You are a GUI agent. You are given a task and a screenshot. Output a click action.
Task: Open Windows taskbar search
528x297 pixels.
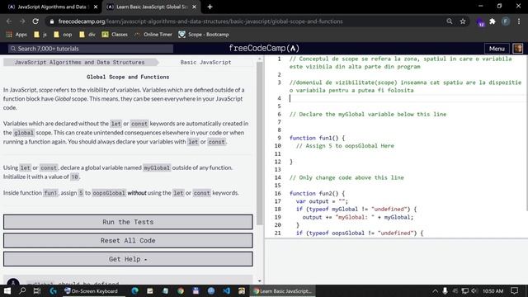pos(22,291)
